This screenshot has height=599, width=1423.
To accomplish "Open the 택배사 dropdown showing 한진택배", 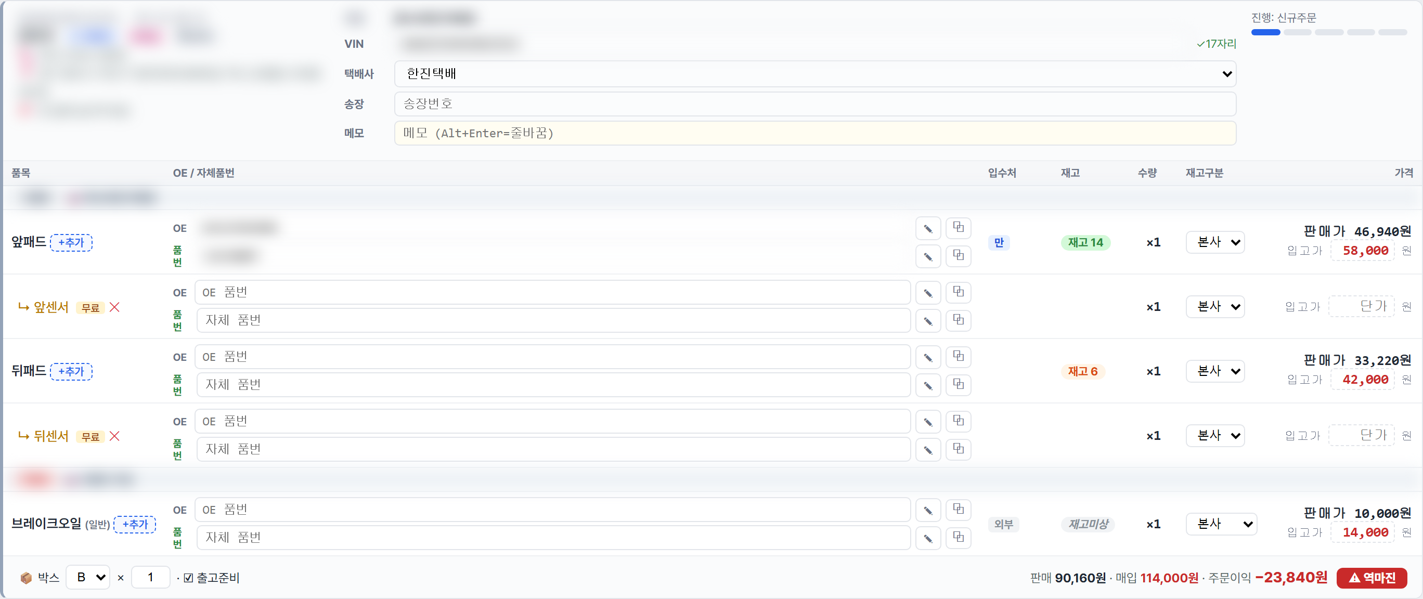I will tap(815, 73).
